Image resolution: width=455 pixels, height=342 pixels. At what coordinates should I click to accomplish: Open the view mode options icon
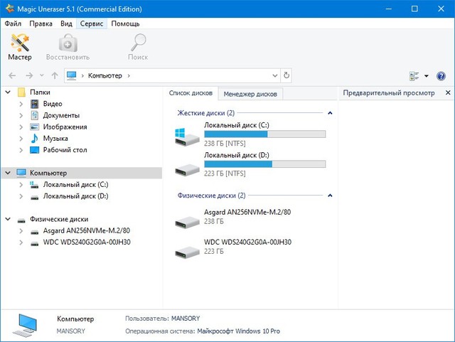tap(415, 76)
